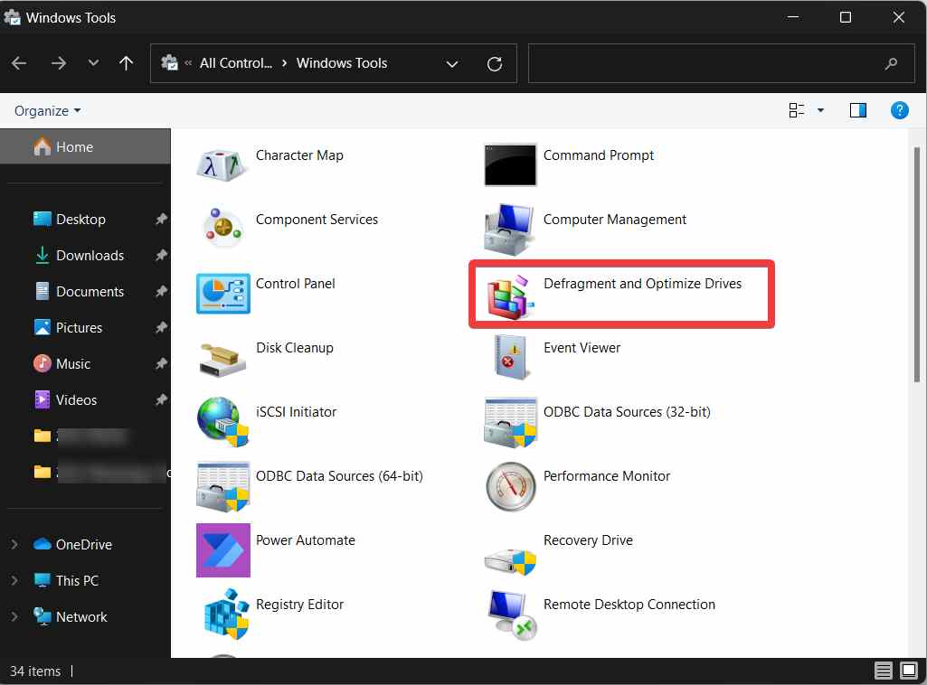
Task: Switch to details view in status bar
Action: click(x=884, y=671)
